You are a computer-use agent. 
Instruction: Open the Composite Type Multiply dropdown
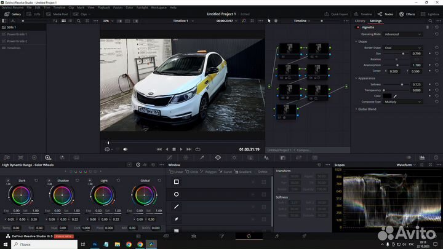click(402, 101)
